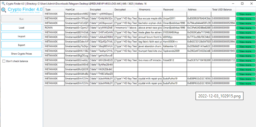256x127 pixels.
Task: Open the Import button
Action: click(21, 36)
